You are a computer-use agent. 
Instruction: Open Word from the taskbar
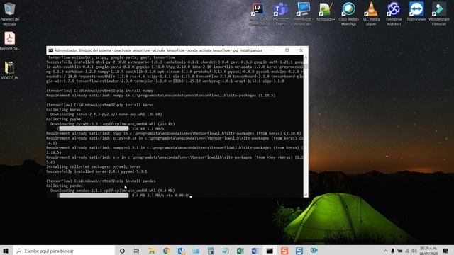[255, 251]
